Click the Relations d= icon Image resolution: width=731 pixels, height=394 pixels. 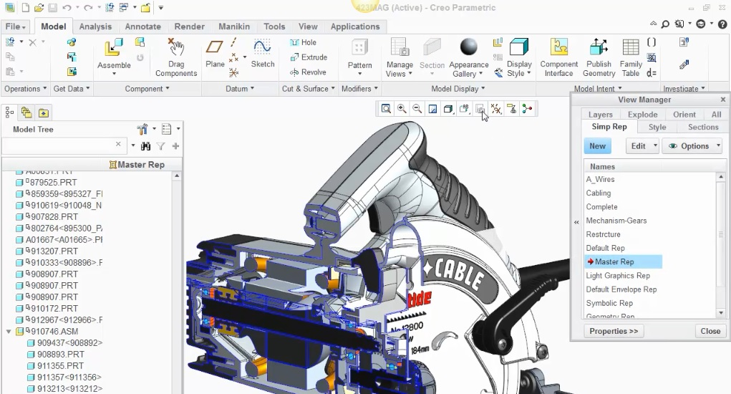coord(652,73)
